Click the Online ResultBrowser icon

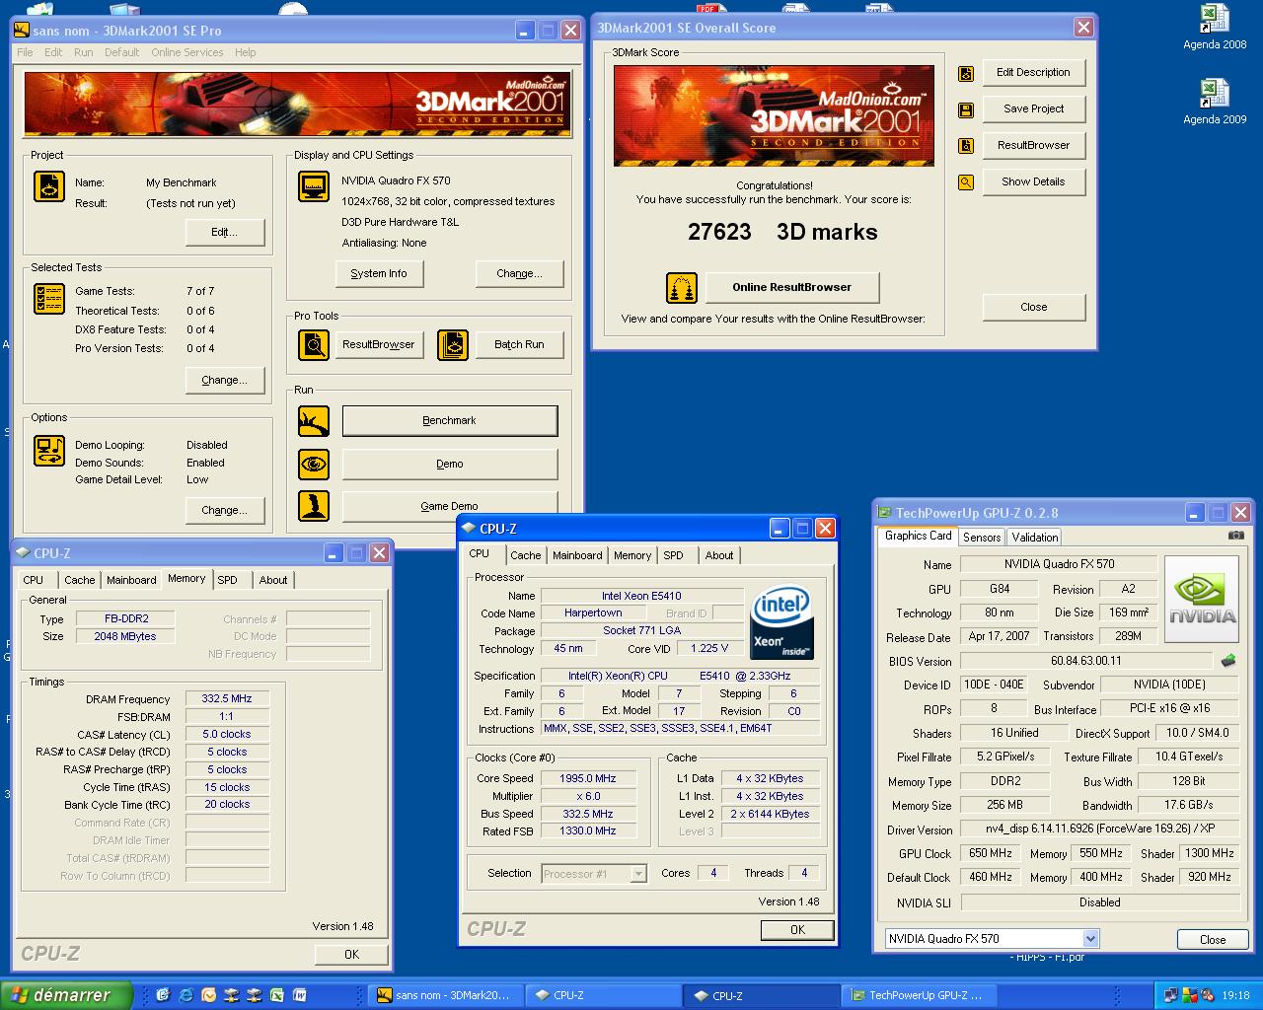tap(682, 288)
